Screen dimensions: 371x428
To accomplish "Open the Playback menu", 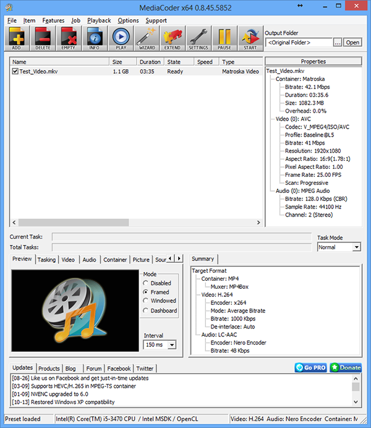I will (99, 20).
